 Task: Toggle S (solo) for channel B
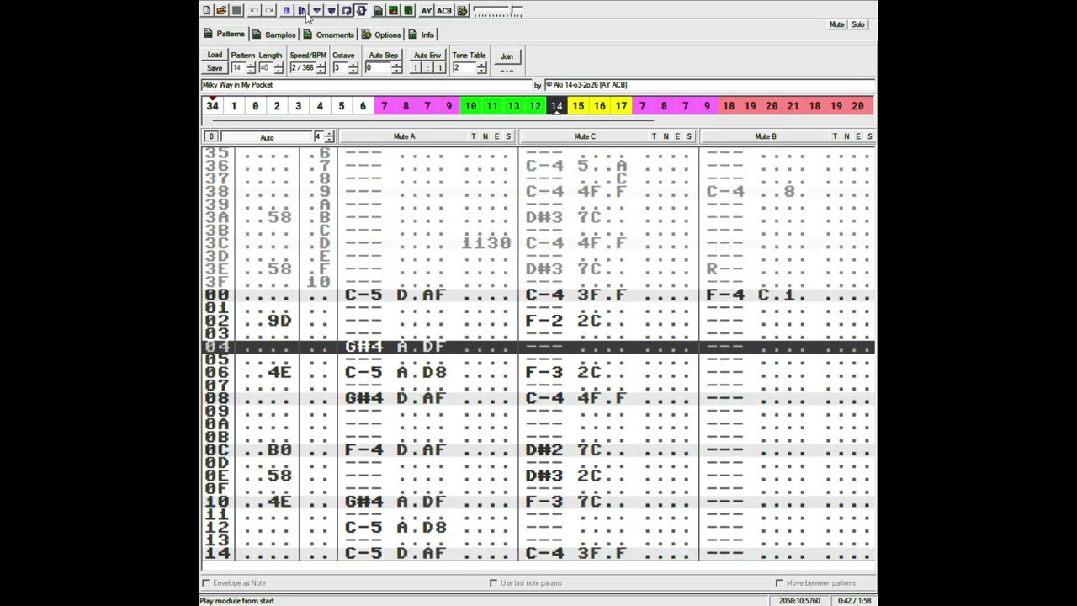[x=870, y=136]
